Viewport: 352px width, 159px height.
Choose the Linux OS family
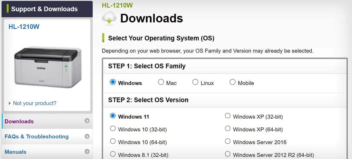point(195,82)
